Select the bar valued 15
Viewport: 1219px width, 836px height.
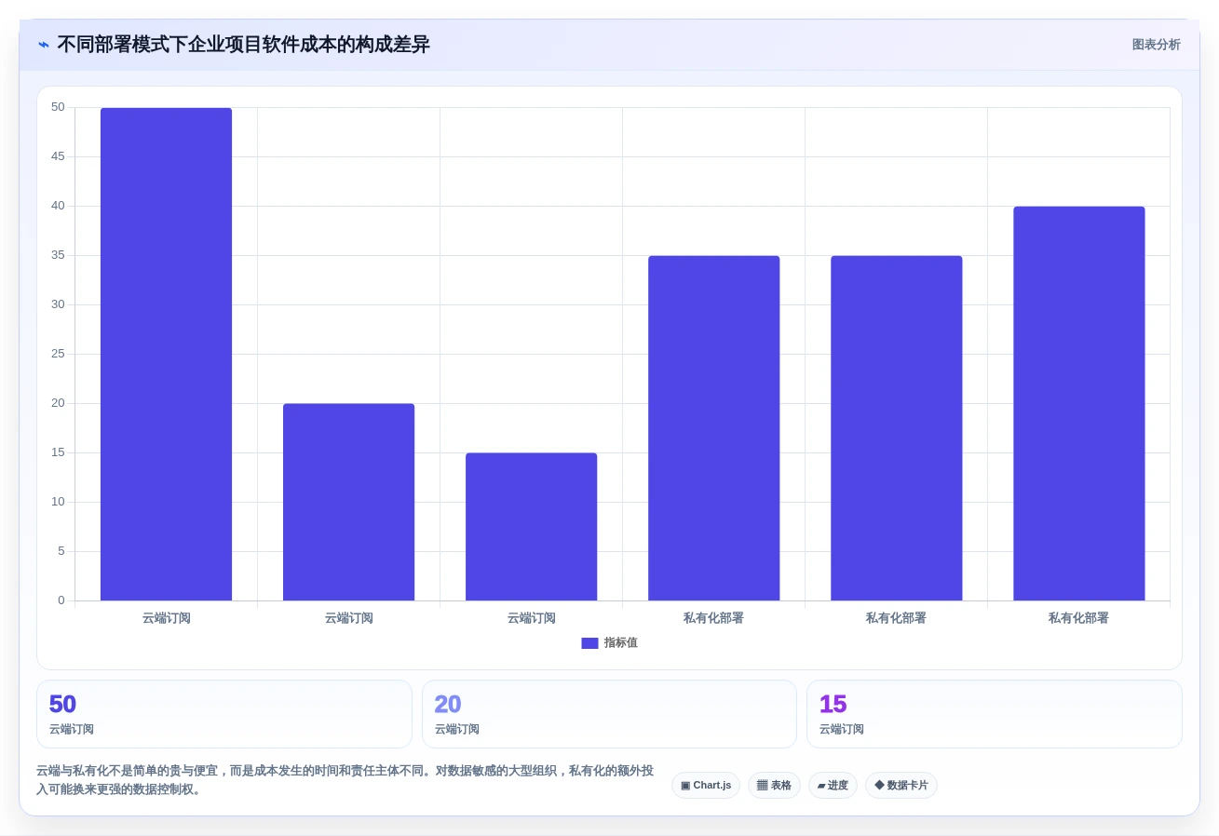click(531, 527)
